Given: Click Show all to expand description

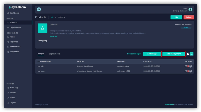Looking at the screenshot, I should (53, 36).
